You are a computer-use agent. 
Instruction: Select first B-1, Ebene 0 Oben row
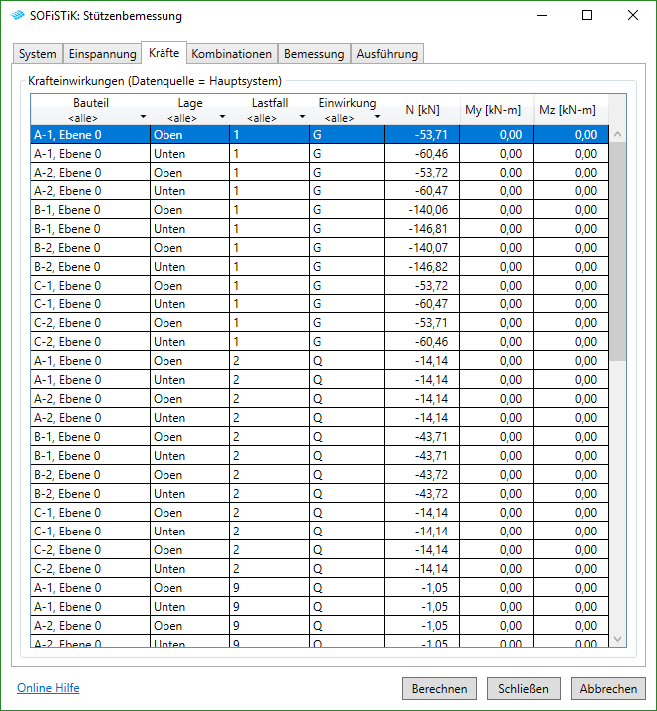click(90, 210)
